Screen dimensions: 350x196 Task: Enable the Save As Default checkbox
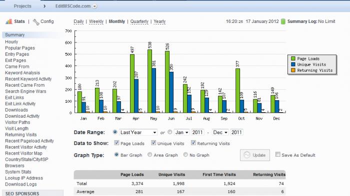(x=277, y=154)
